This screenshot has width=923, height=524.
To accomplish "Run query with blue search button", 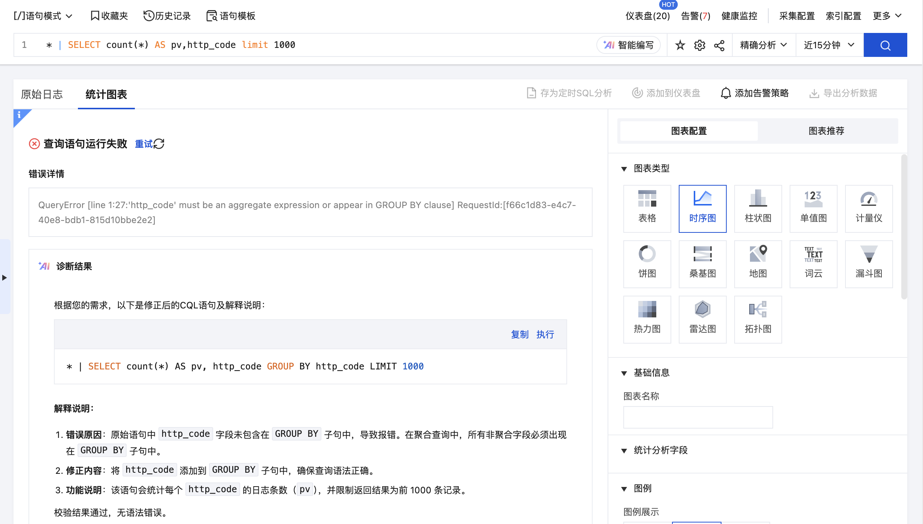I will (885, 45).
